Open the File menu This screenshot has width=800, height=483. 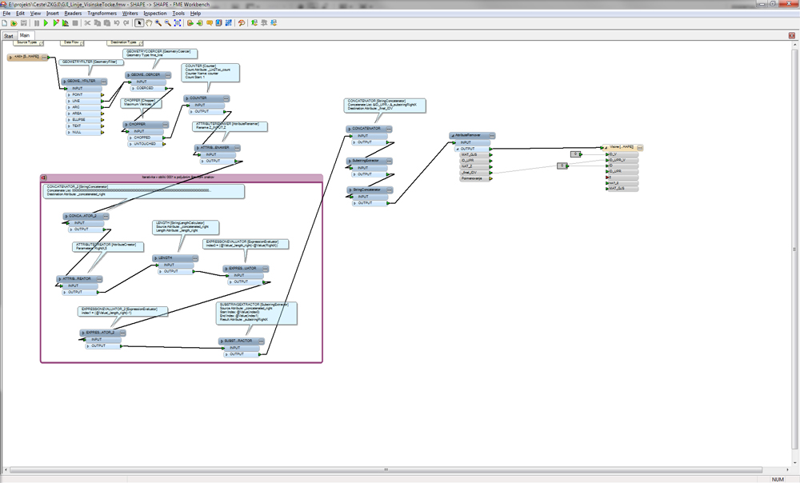pos(6,14)
